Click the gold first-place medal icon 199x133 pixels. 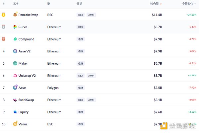4,15
